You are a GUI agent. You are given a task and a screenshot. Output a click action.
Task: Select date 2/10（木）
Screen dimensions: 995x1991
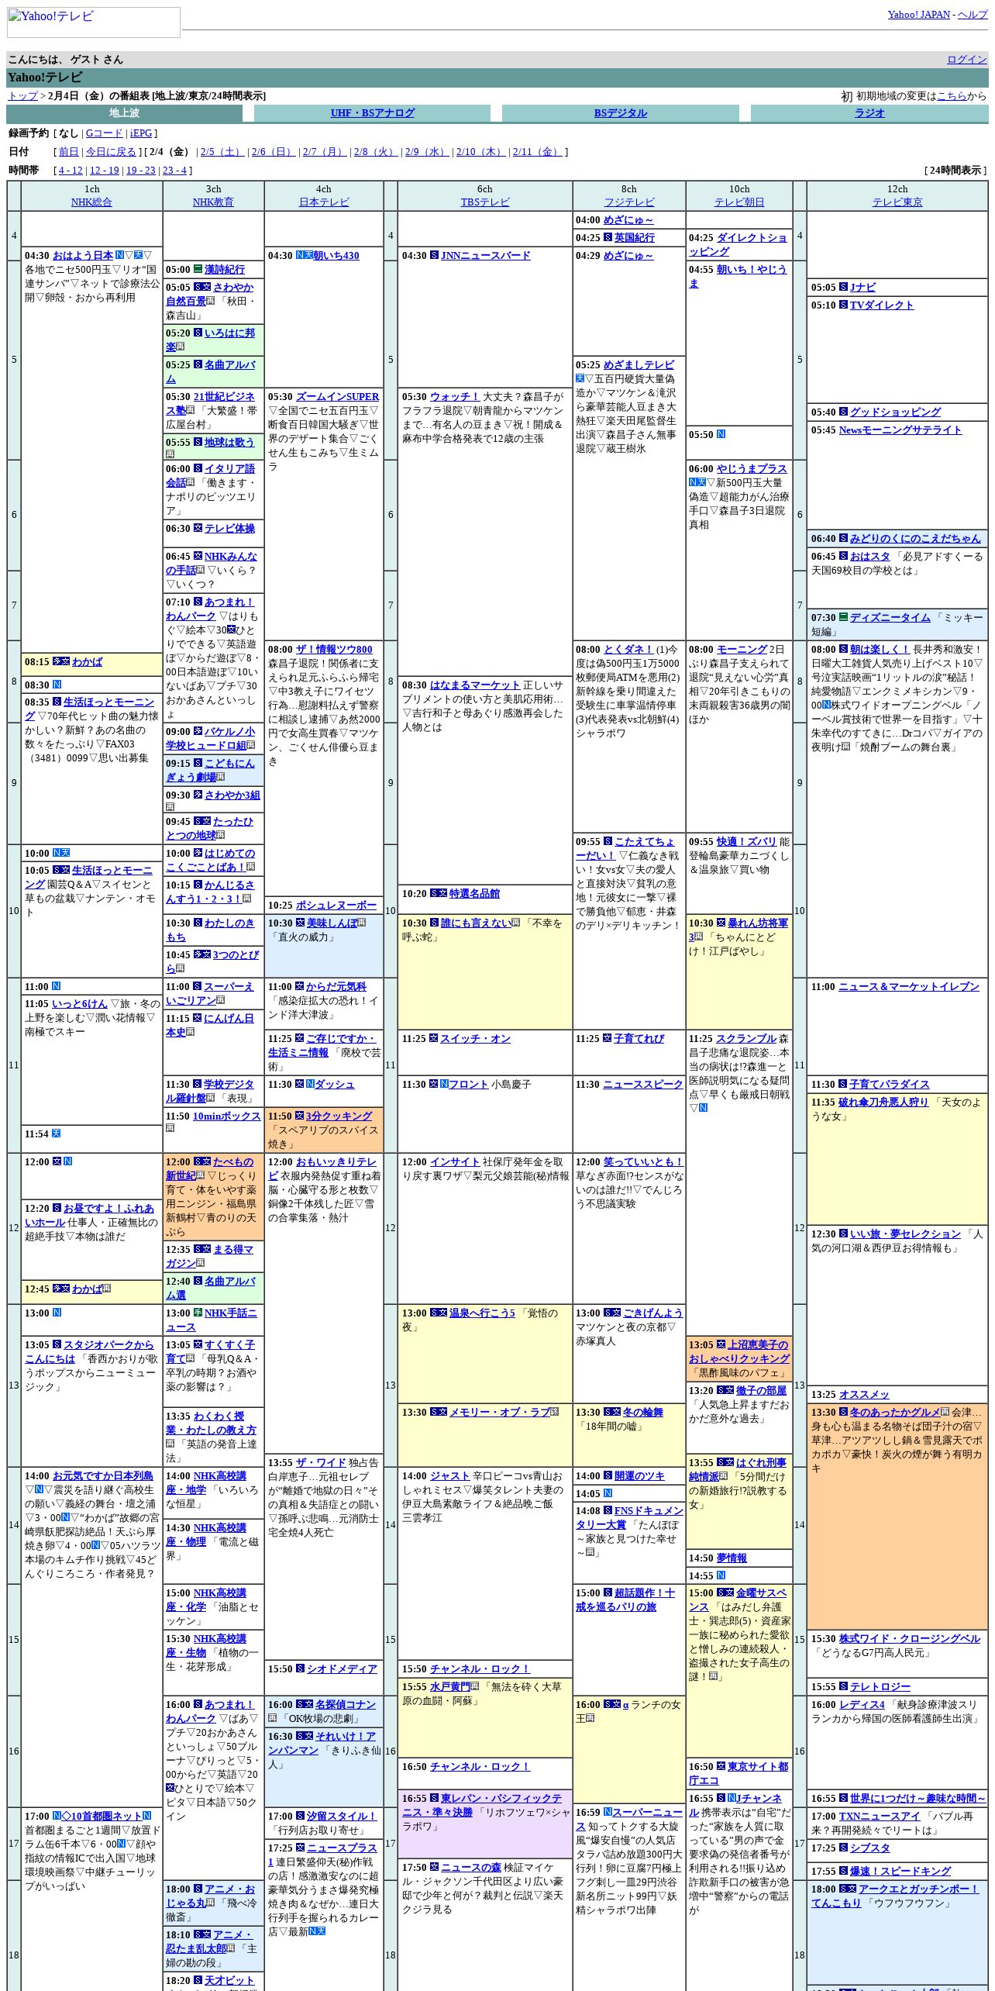(x=480, y=152)
